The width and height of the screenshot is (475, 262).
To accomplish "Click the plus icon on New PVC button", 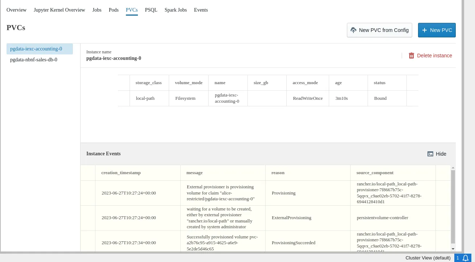I will coord(425,30).
